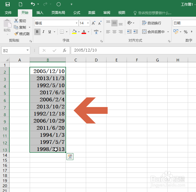Viewport: 196px width, 192px height.
Task: Open underline style dropdown arrow
Action: pos(54,32)
